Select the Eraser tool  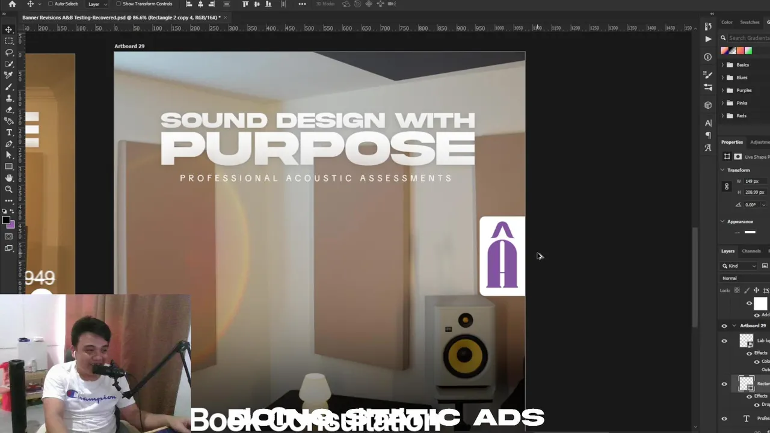[x=8, y=109]
